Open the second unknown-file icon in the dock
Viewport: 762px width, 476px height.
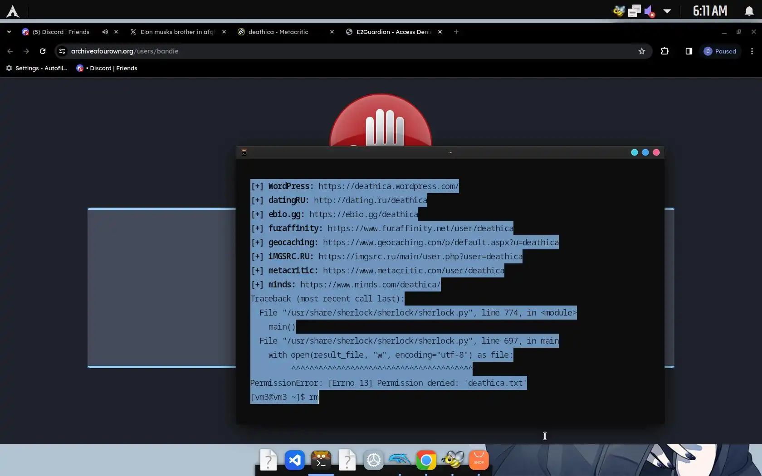coord(347,460)
